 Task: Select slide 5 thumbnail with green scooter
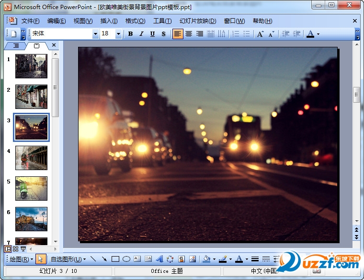pyautogui.click(x=31, y=188)
